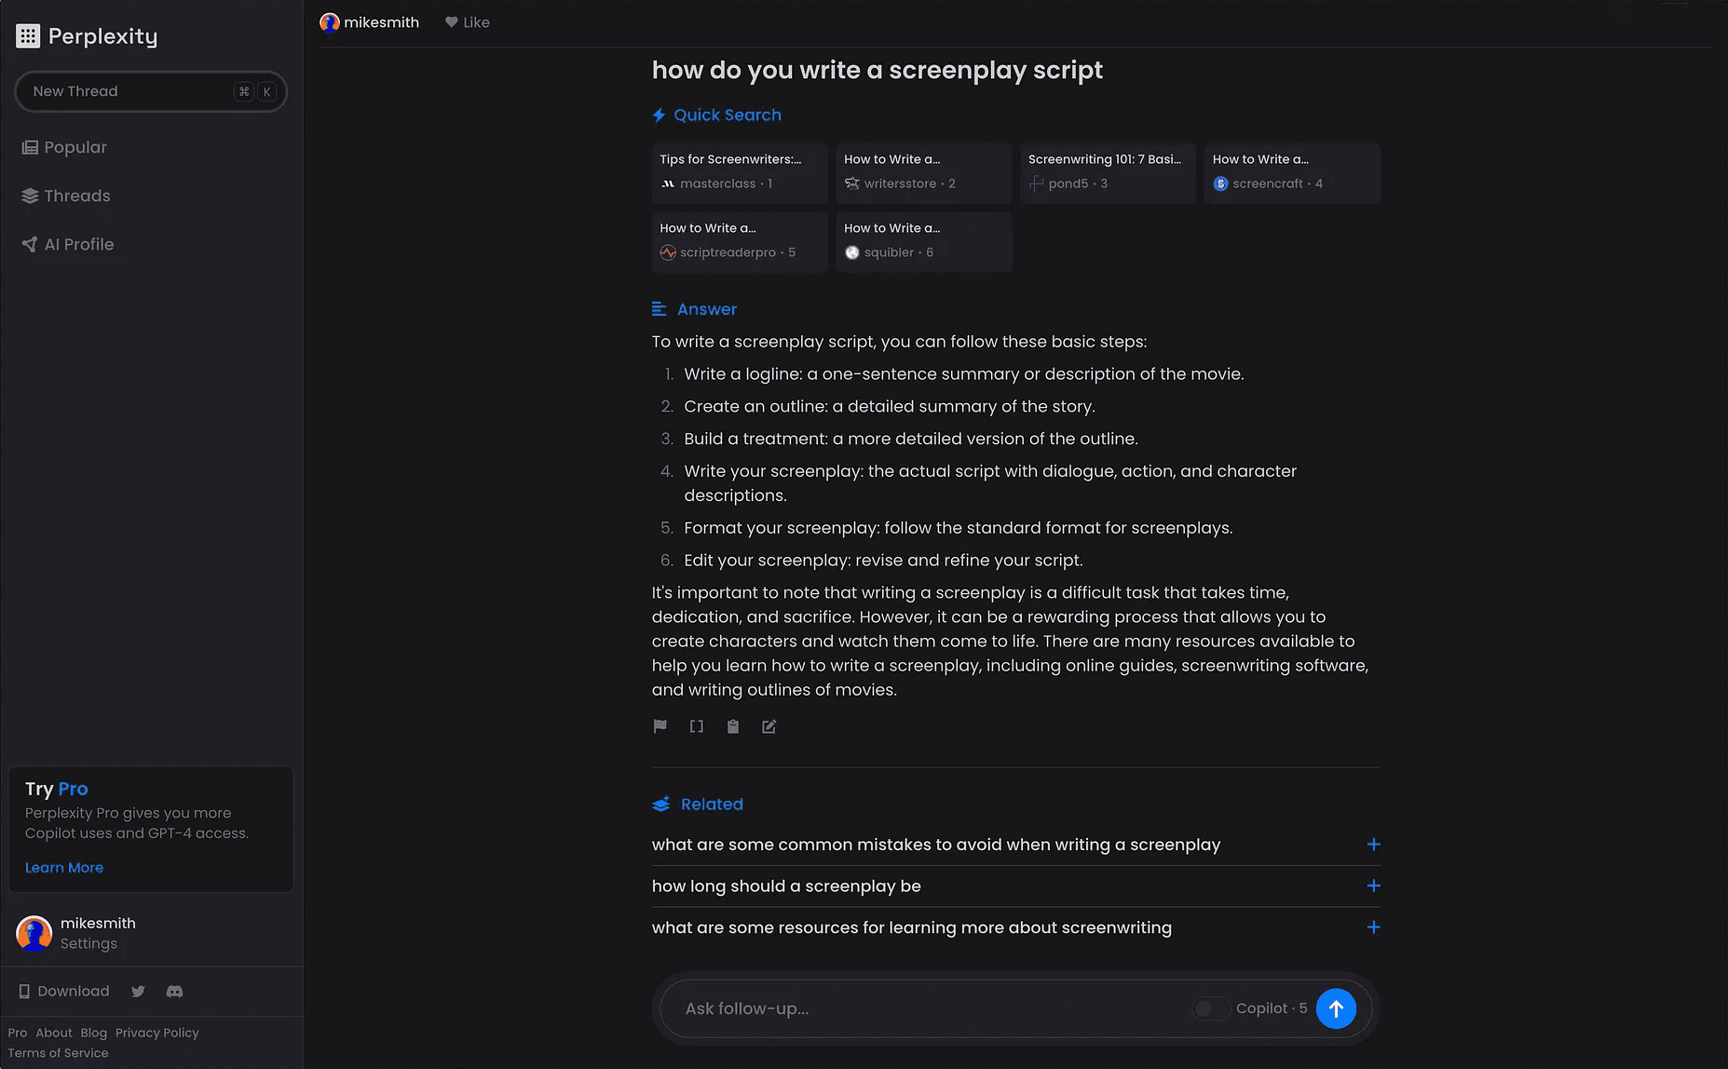1728x1069 pixels.
Task: Click the screencraft favicon icon
Action: [1220, 183]
